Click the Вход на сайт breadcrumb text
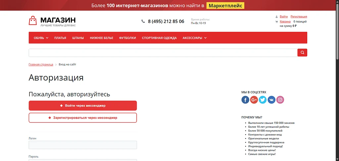 [x=68, y=65]
